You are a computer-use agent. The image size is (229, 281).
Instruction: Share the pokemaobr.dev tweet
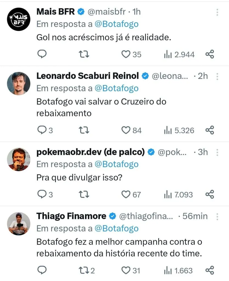[x=210, y=194]
